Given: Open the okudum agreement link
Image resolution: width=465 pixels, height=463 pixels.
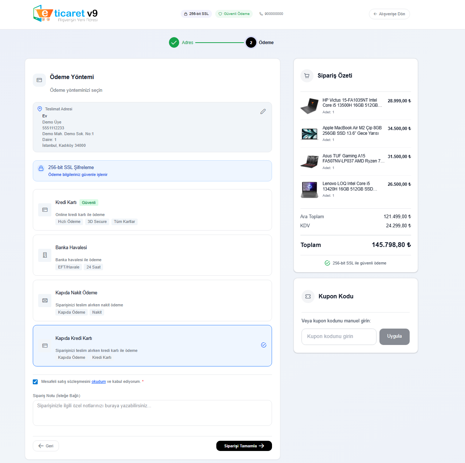Looking at the screenshot, I should (98, 382).
